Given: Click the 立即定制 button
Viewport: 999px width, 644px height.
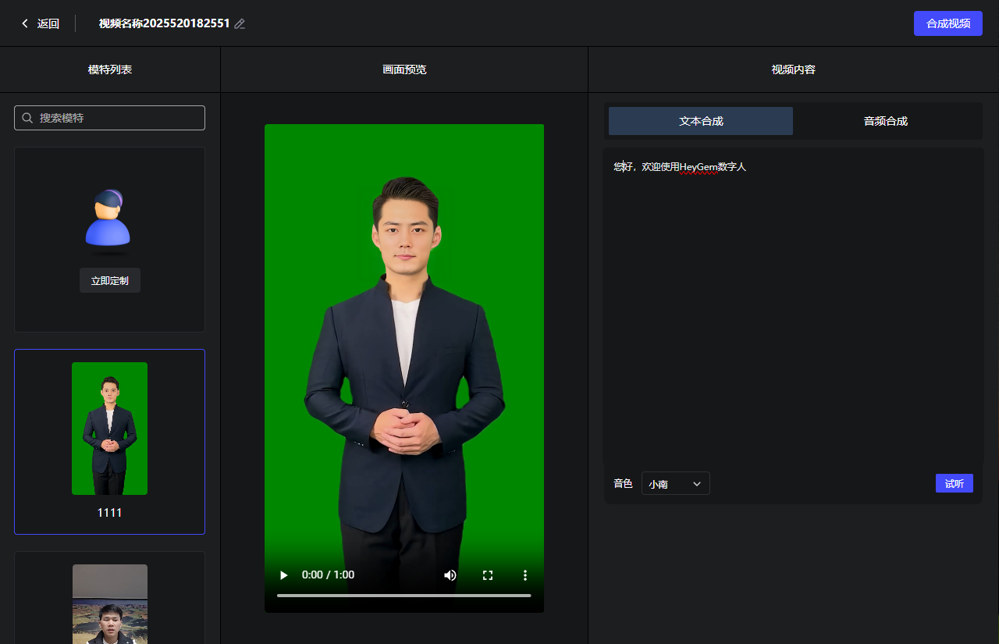Looking at the screenshot, I should [110, 280].
